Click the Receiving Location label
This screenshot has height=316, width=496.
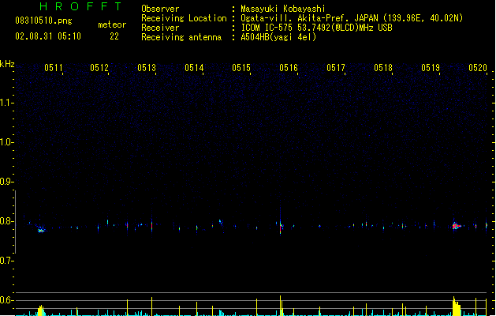pyautogui.click(x=184, y=18)
